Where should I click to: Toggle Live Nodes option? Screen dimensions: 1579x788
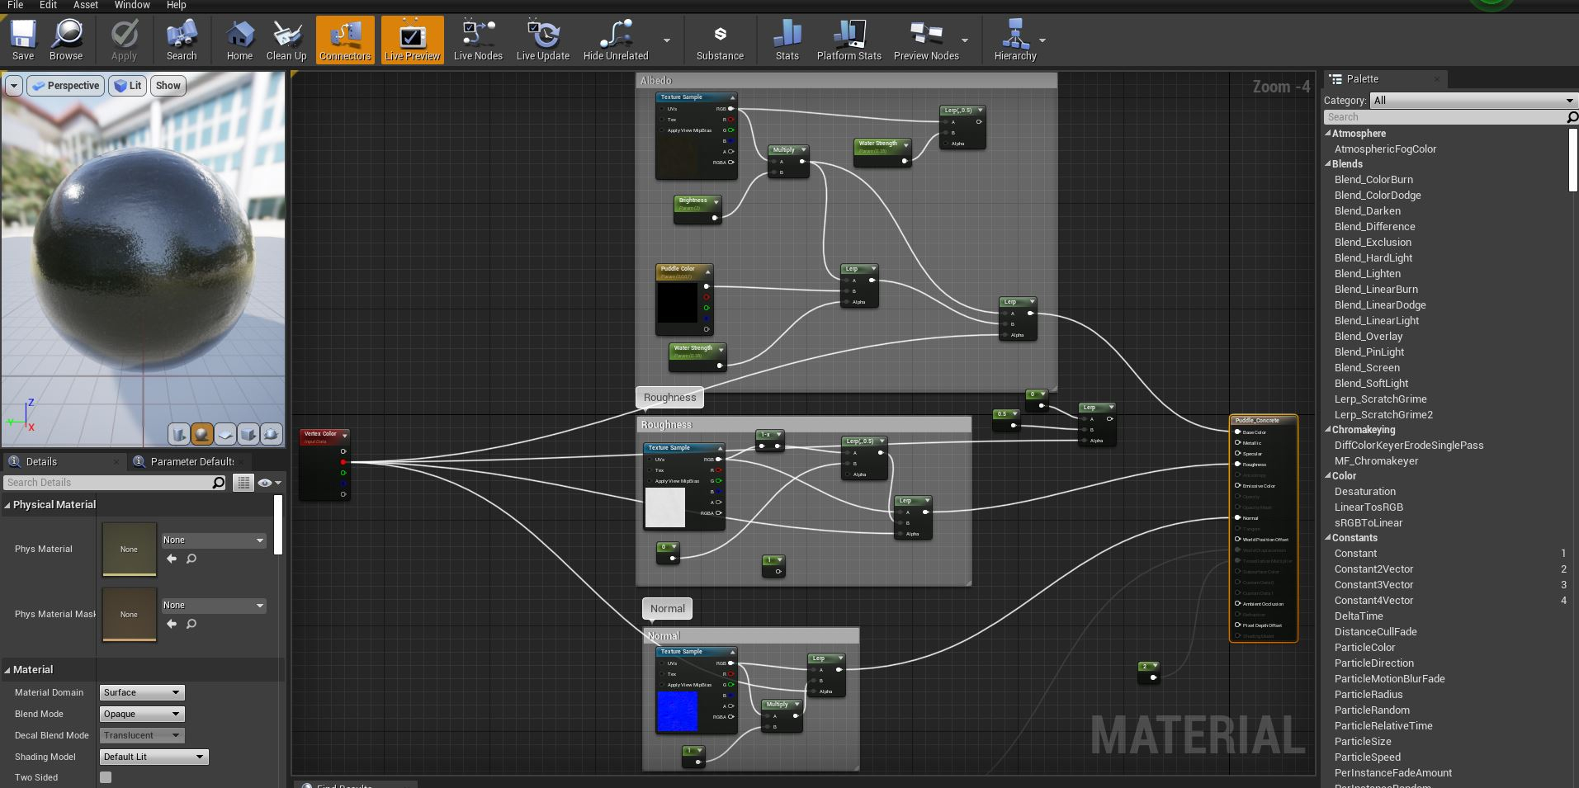pyautogui.click(x=478, y=40)
